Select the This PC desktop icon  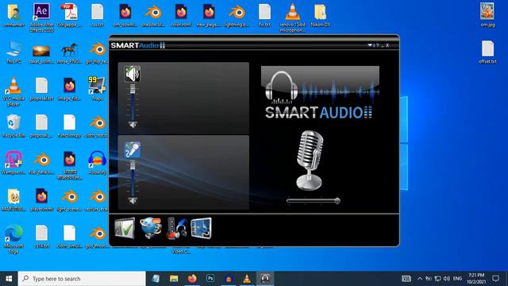[13, 52]
